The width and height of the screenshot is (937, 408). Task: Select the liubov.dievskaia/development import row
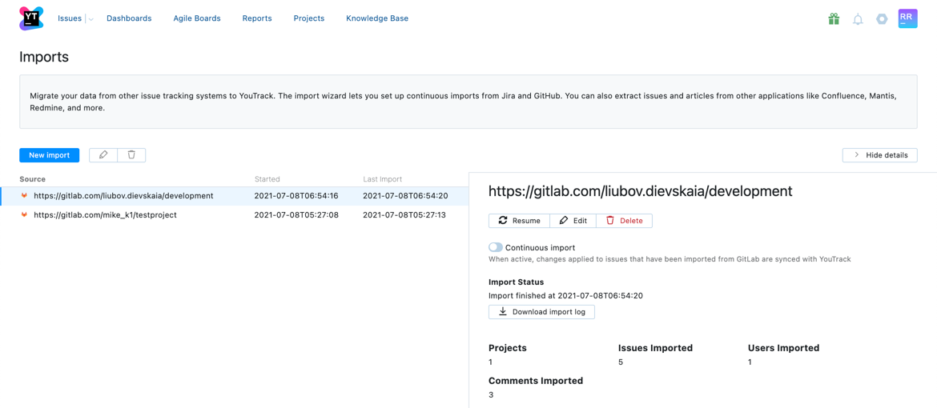tap(234, 196)
